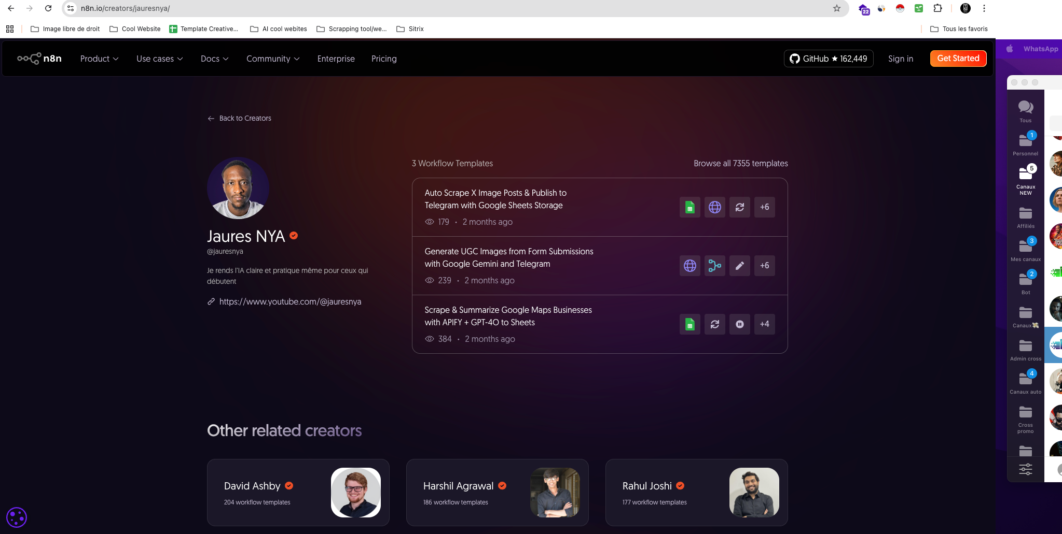
Task: Click wait/pause icon on Google Maps template
Action: 740,324
